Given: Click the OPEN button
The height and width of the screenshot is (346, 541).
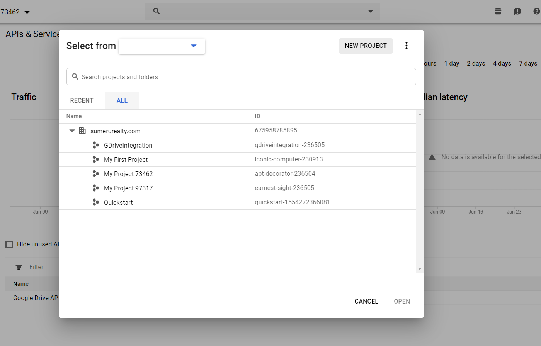Looking at the screenshot, I should tap(402, 301).
